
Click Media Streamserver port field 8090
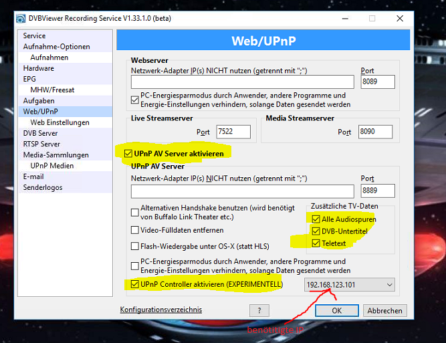pos(375,132)
